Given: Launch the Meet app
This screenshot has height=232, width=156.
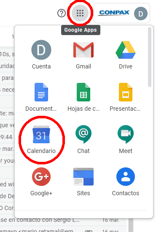Looking at the screenshot, I should (126, 139).
